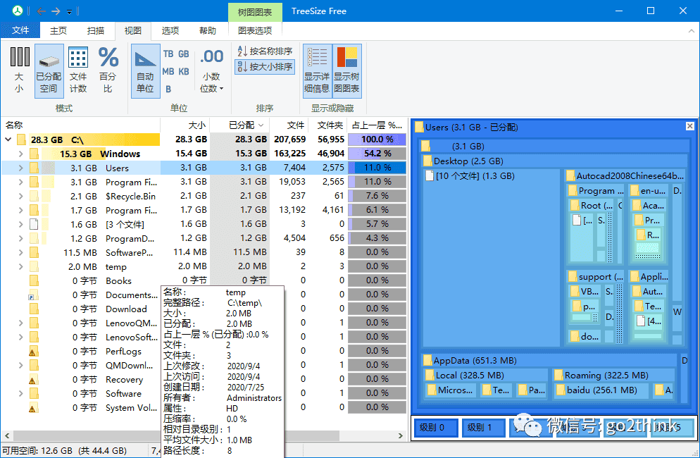Select the Windows folder icon

[35, 154]
